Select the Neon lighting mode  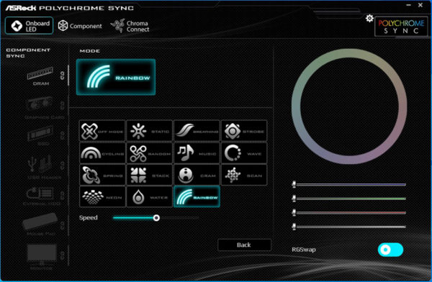(x=102, y=197)
